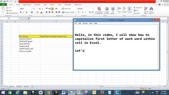Toggle Wrap Text in Alignment group
The width and height of the screenshot is (169, 95).
point(66,9)
